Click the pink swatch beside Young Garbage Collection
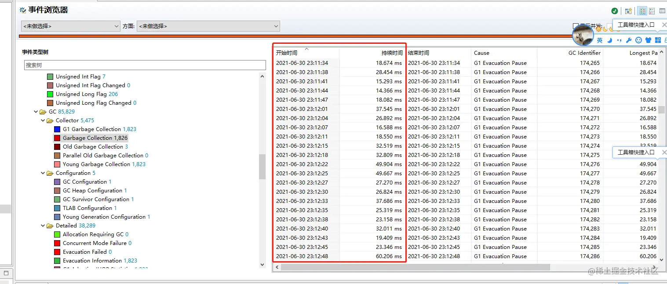The height and width of the screenshot is (284, 667). tap(57, 164)
